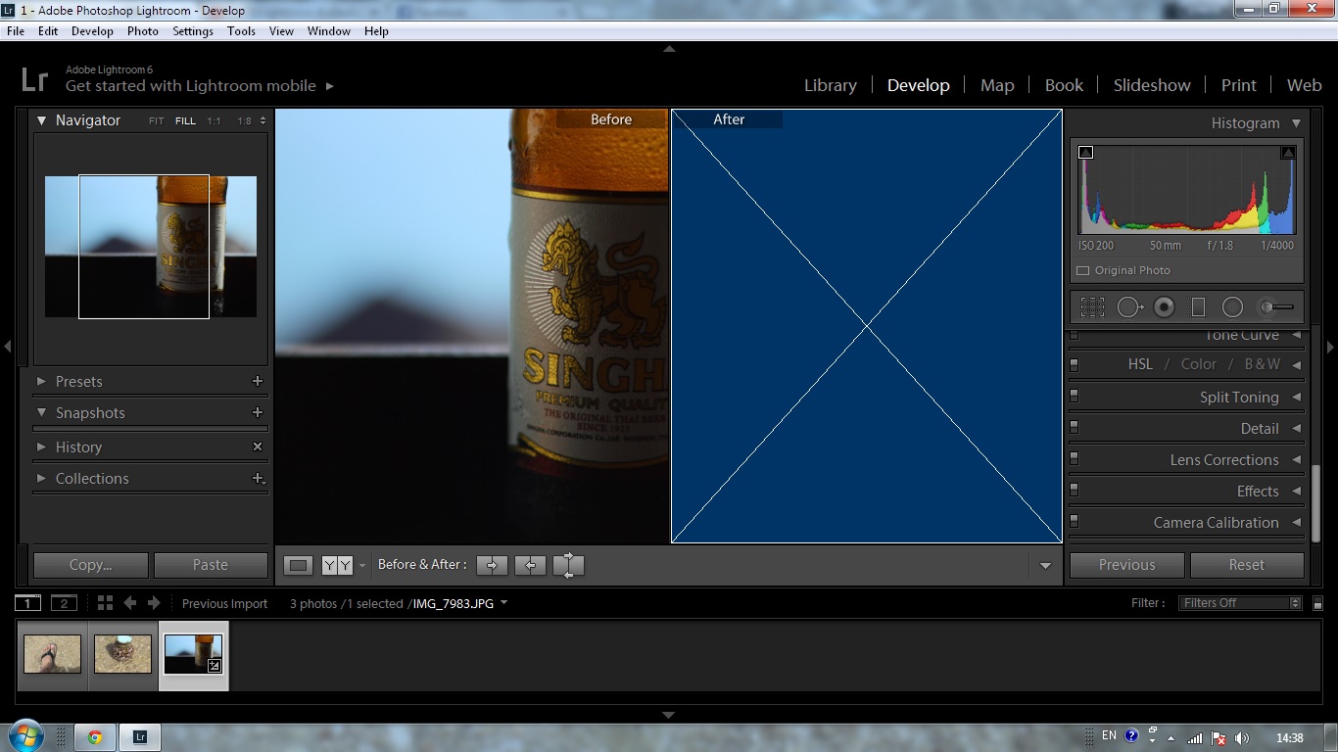Create a new snapshot with plus icon
Viewport: 1338px width, 752px height.
coord(258,412)
